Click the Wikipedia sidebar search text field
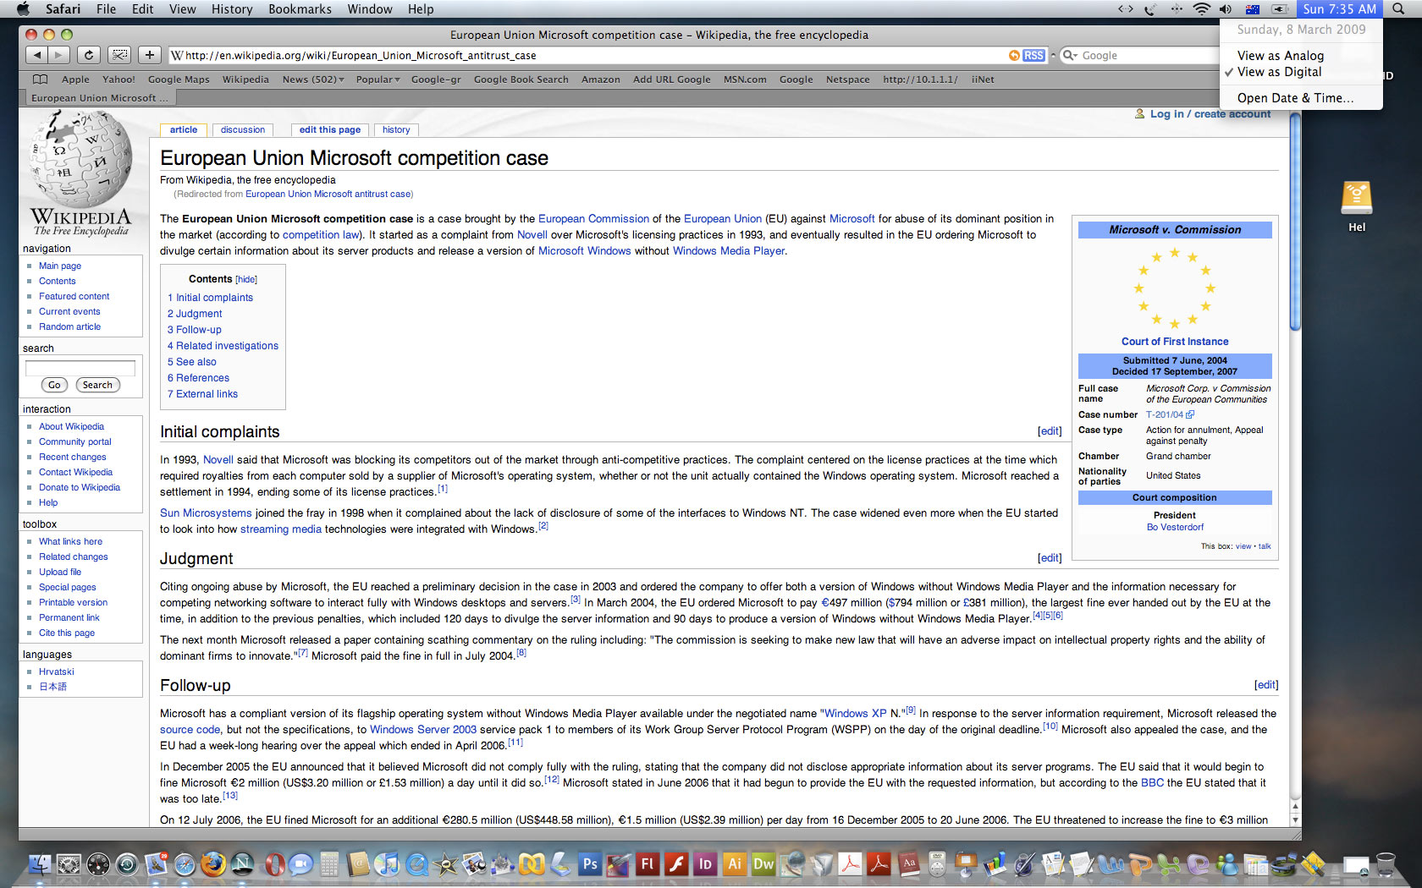Image resolution: width=1422 pixels, height=888 pixels. (x=80, y=368)
